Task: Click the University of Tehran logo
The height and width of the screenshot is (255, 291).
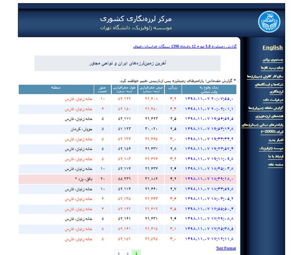Action: point(269,19)
